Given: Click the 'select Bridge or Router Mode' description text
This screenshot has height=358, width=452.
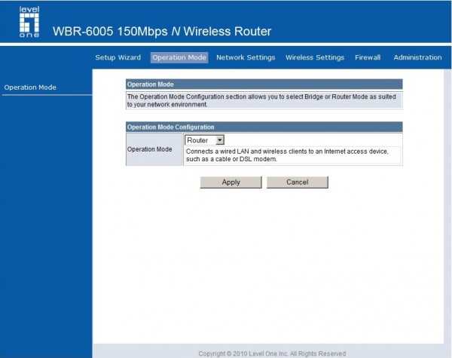Looking at the screenshot, I should [x=261, y=100].
